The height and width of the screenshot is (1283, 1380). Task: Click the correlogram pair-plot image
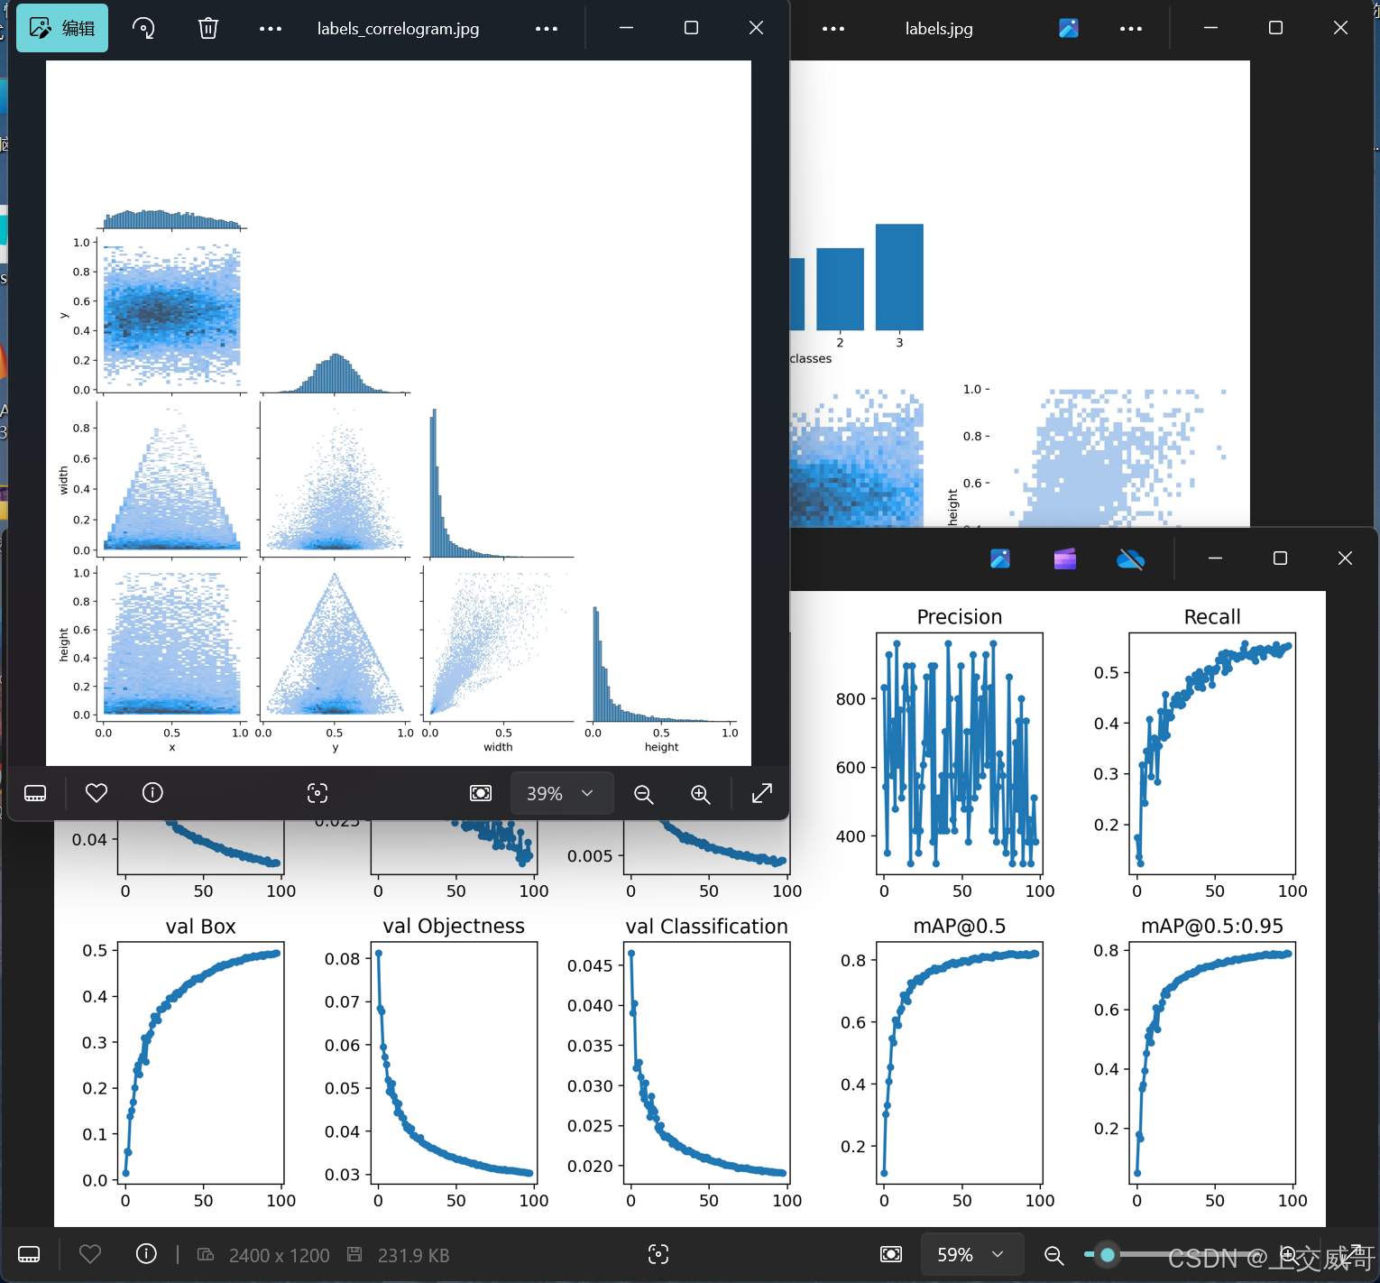(x=399, y=413)
